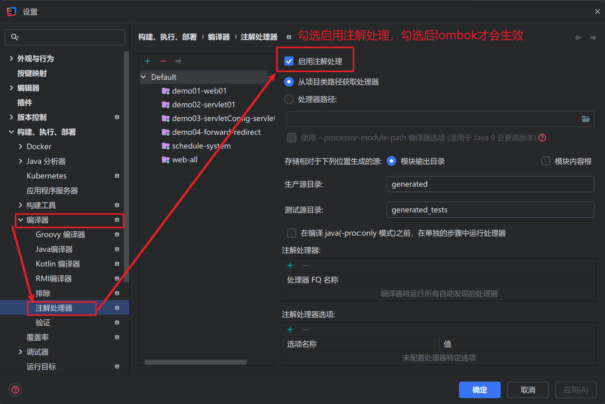605x404 pixels.
Task: Open help via the question mark icon
Action: (x=15, y=390)
